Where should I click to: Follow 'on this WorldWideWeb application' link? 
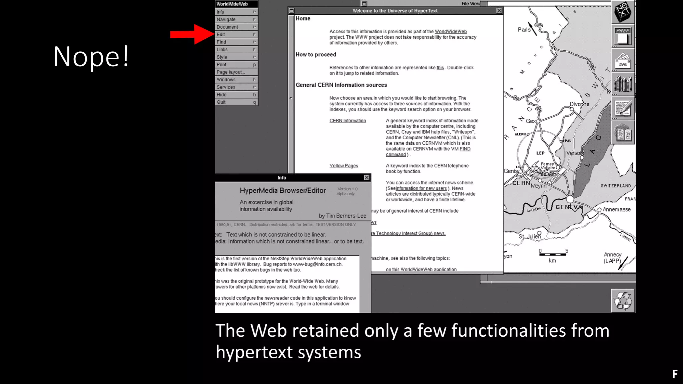pyautogui.click(x=421, y=269)
